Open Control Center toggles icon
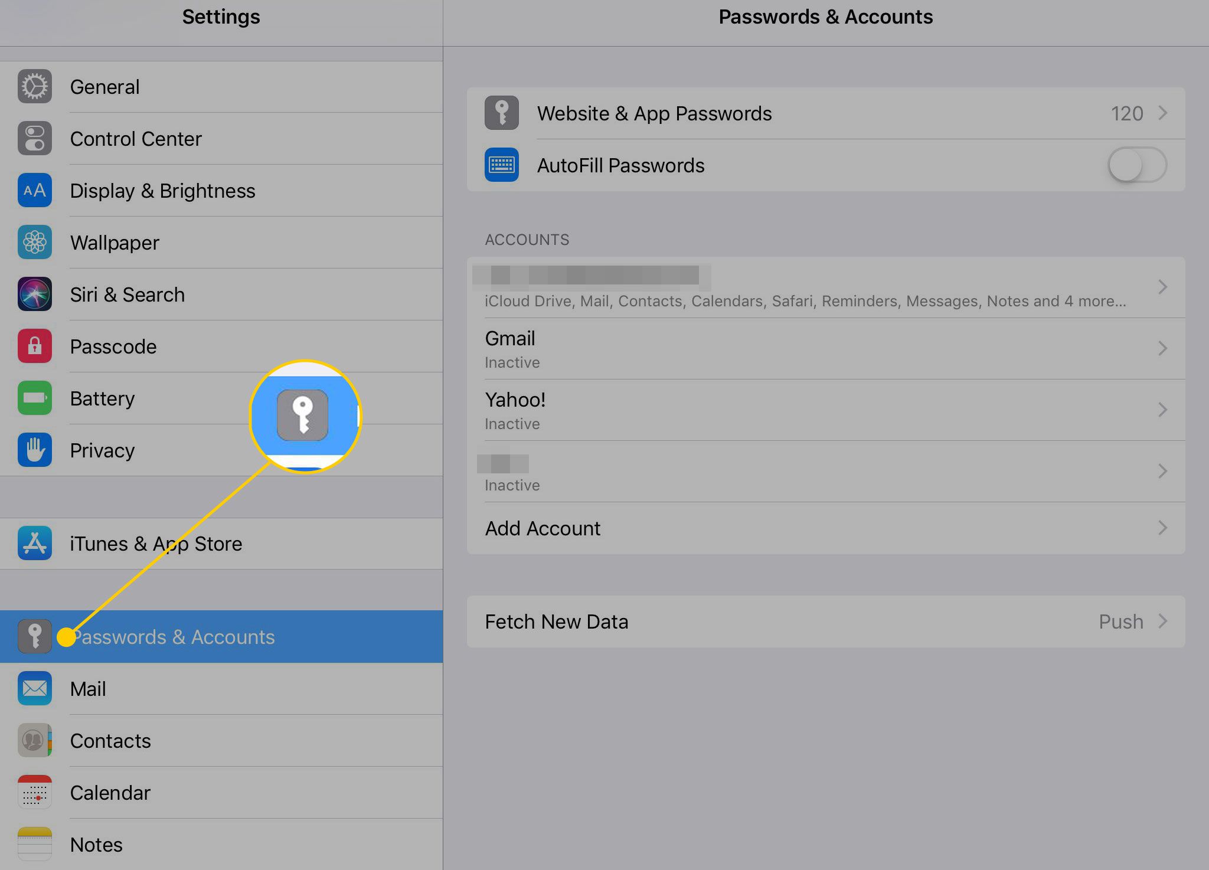The width and height of the screenshot is (1209, 870). point(35,139)
